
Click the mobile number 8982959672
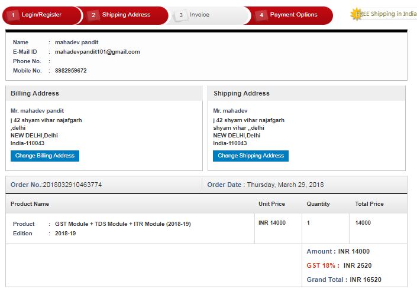pos(71,71)
